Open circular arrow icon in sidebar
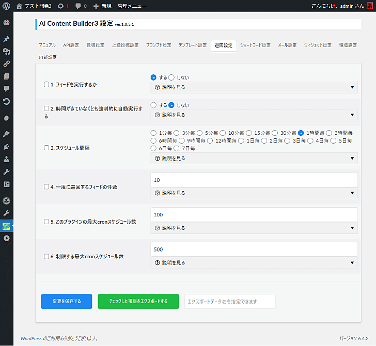Viewport: 376px width, 346px height. pyautogui.click(x=7, y=101)
